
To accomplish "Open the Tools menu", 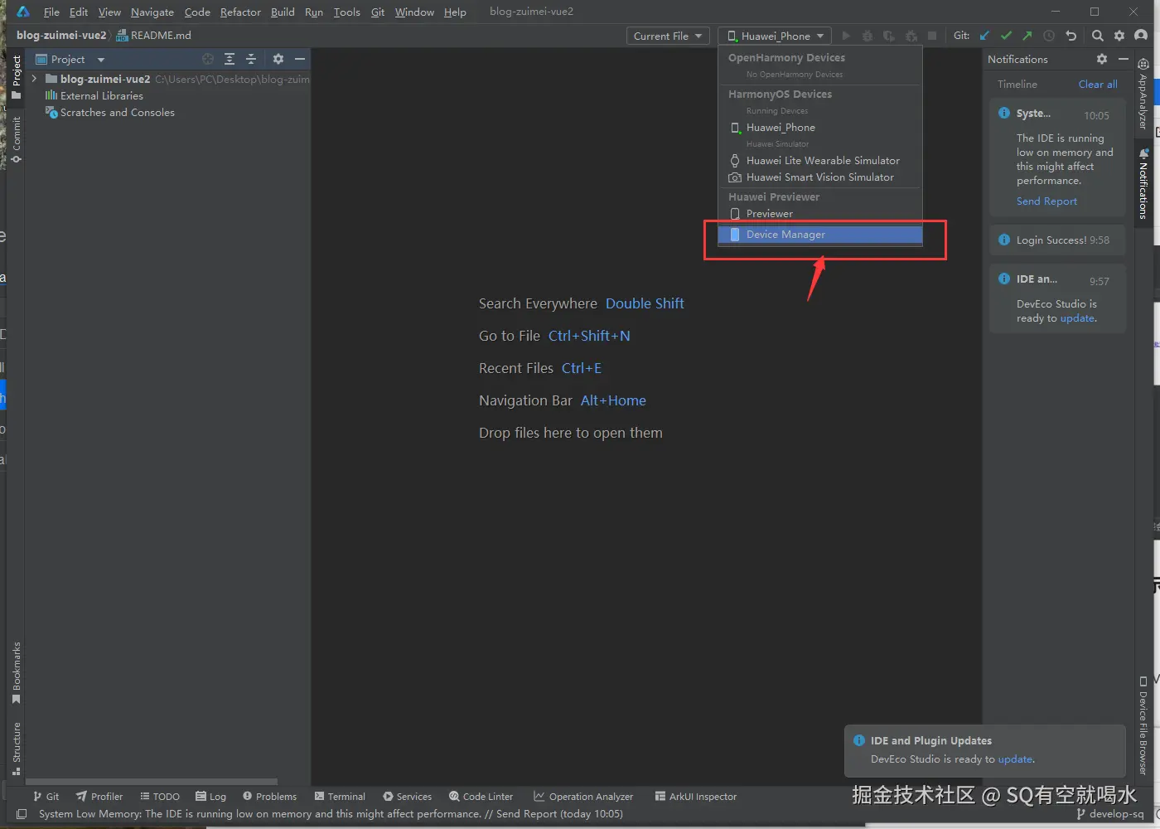I will point(346,12).
